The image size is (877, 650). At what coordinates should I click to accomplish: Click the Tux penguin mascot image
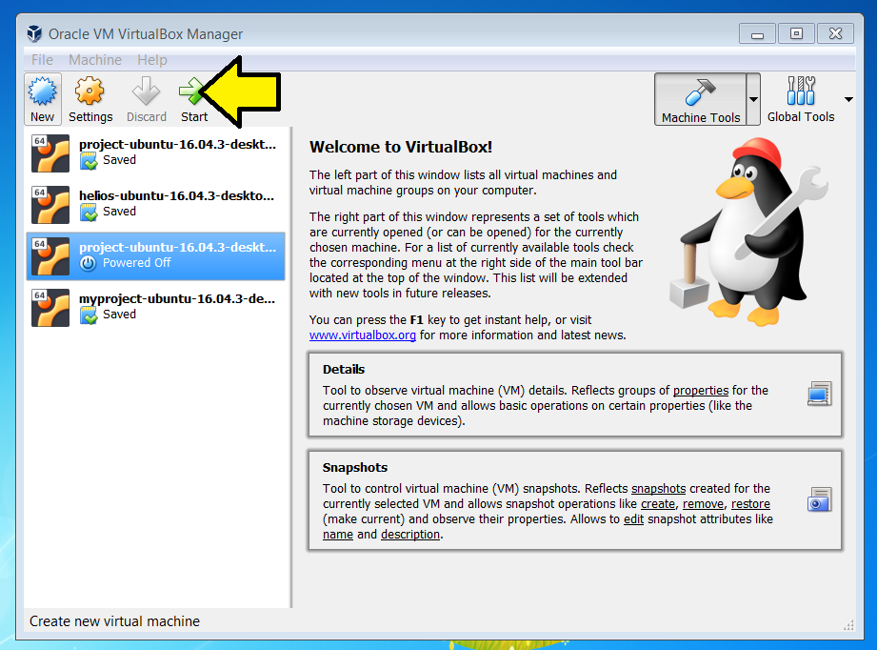click(748, 231)
